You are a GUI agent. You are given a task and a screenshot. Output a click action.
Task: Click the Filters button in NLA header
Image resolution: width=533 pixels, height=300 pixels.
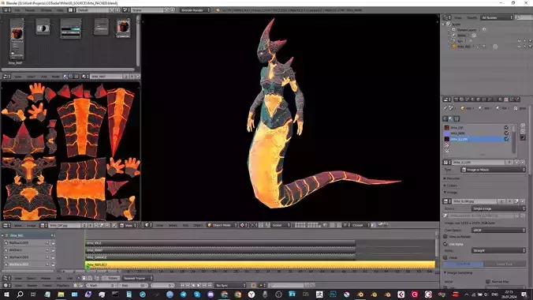pyautogui.click(x=112, y=278)
